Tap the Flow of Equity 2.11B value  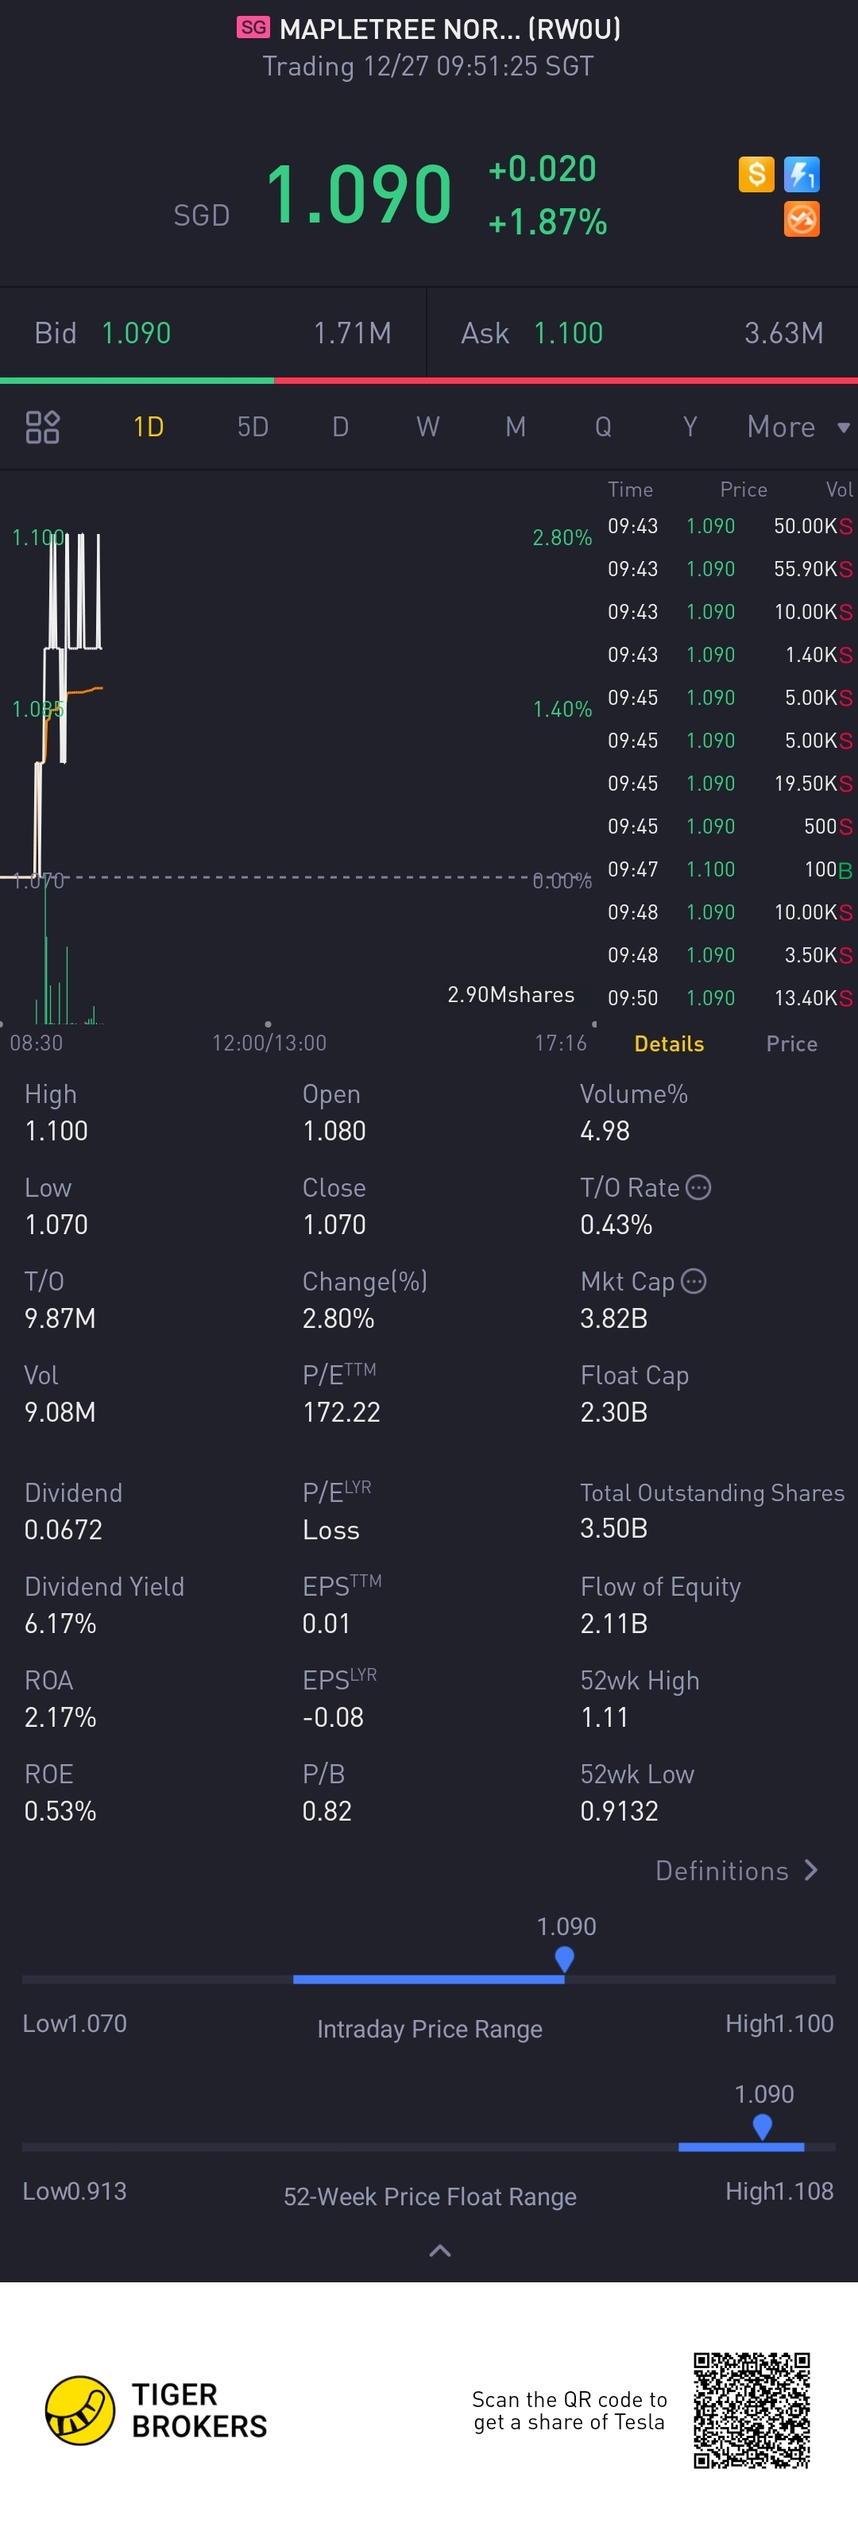coord(613,1624)
